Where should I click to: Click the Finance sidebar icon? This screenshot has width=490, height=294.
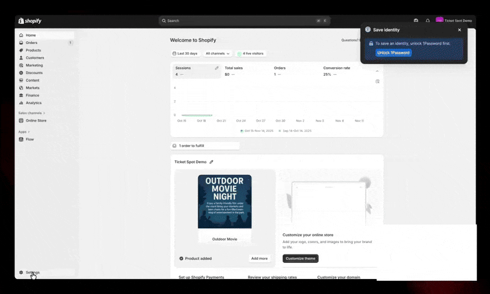21,95
